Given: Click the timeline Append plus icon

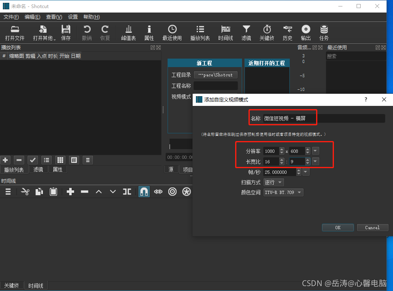Looking at the screenshot, I should coord(70,192).
